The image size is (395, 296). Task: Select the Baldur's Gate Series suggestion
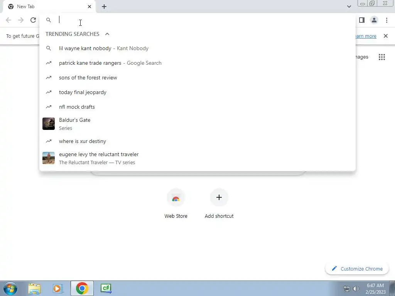[x=197, y=124]
